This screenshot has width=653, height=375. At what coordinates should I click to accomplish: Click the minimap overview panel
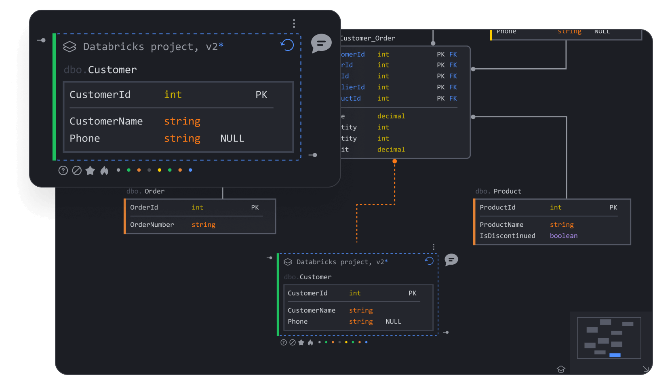[x=609, y=338]
